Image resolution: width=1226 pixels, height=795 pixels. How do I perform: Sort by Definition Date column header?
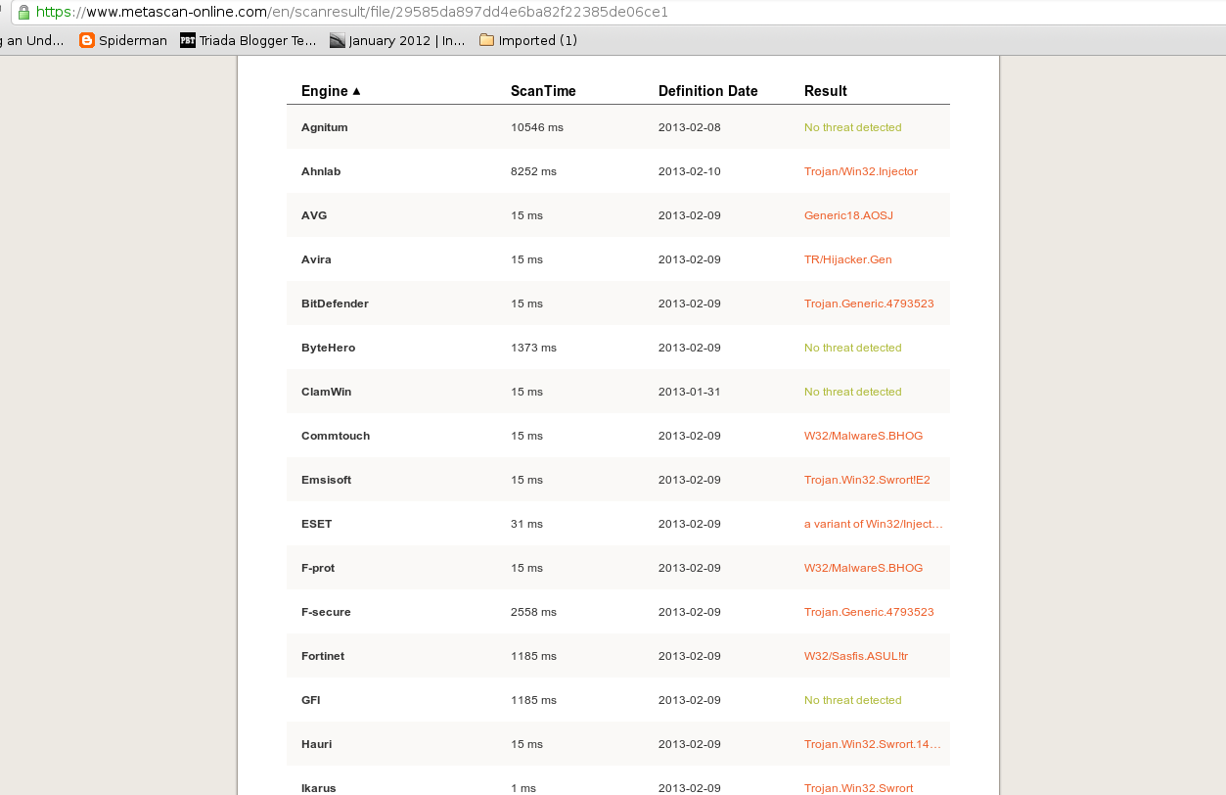click(707, 91)
